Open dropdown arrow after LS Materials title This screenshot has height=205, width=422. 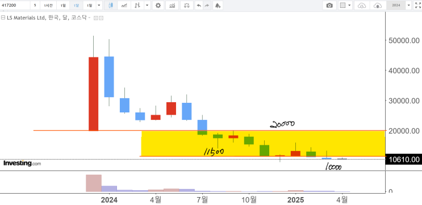tap(89, 18)
